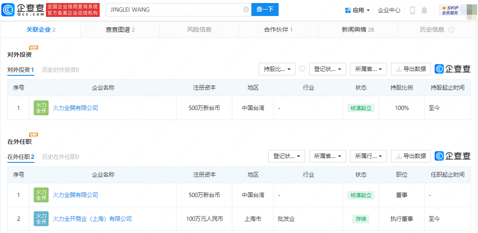Click the 董事 position cell
The image size is (478, 233).
[x=401, y=195]
